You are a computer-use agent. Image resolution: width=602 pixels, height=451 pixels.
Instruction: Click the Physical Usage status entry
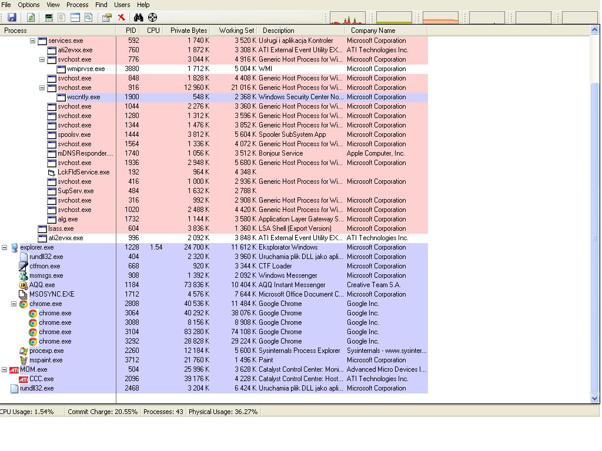pos(223,412)
